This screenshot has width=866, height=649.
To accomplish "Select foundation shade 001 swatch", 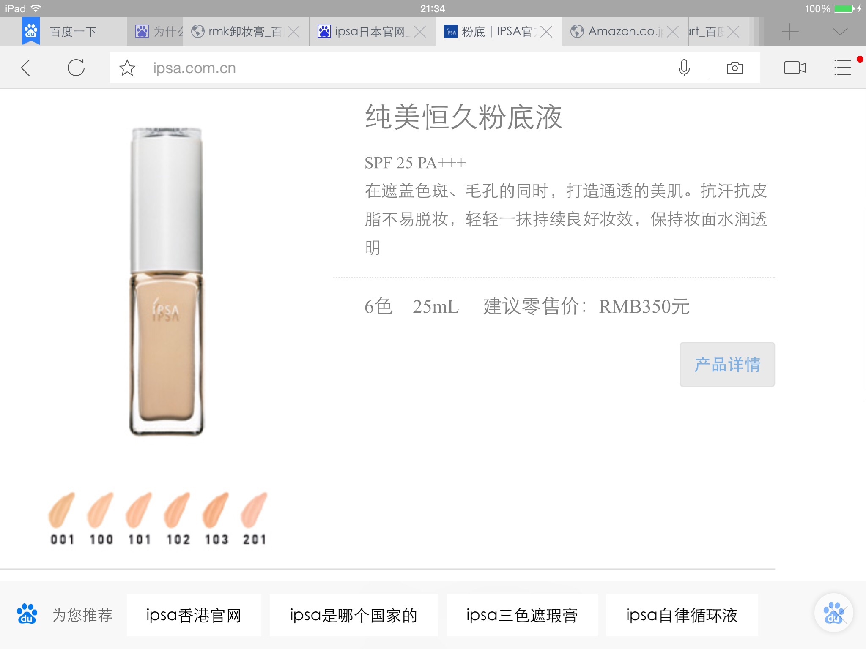I will 62,518.
